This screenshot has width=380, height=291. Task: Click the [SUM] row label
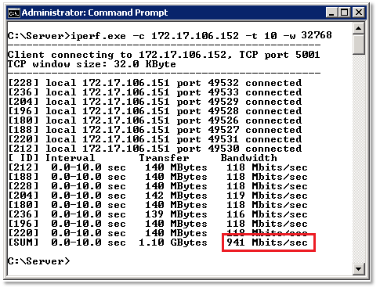(x=24, y=242)
